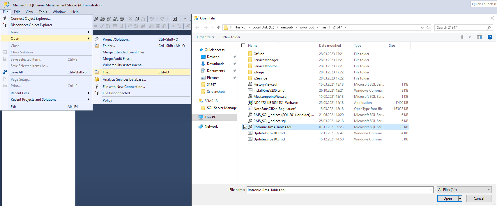Click the Database Engine Query toolbar icon

[96, 19]
